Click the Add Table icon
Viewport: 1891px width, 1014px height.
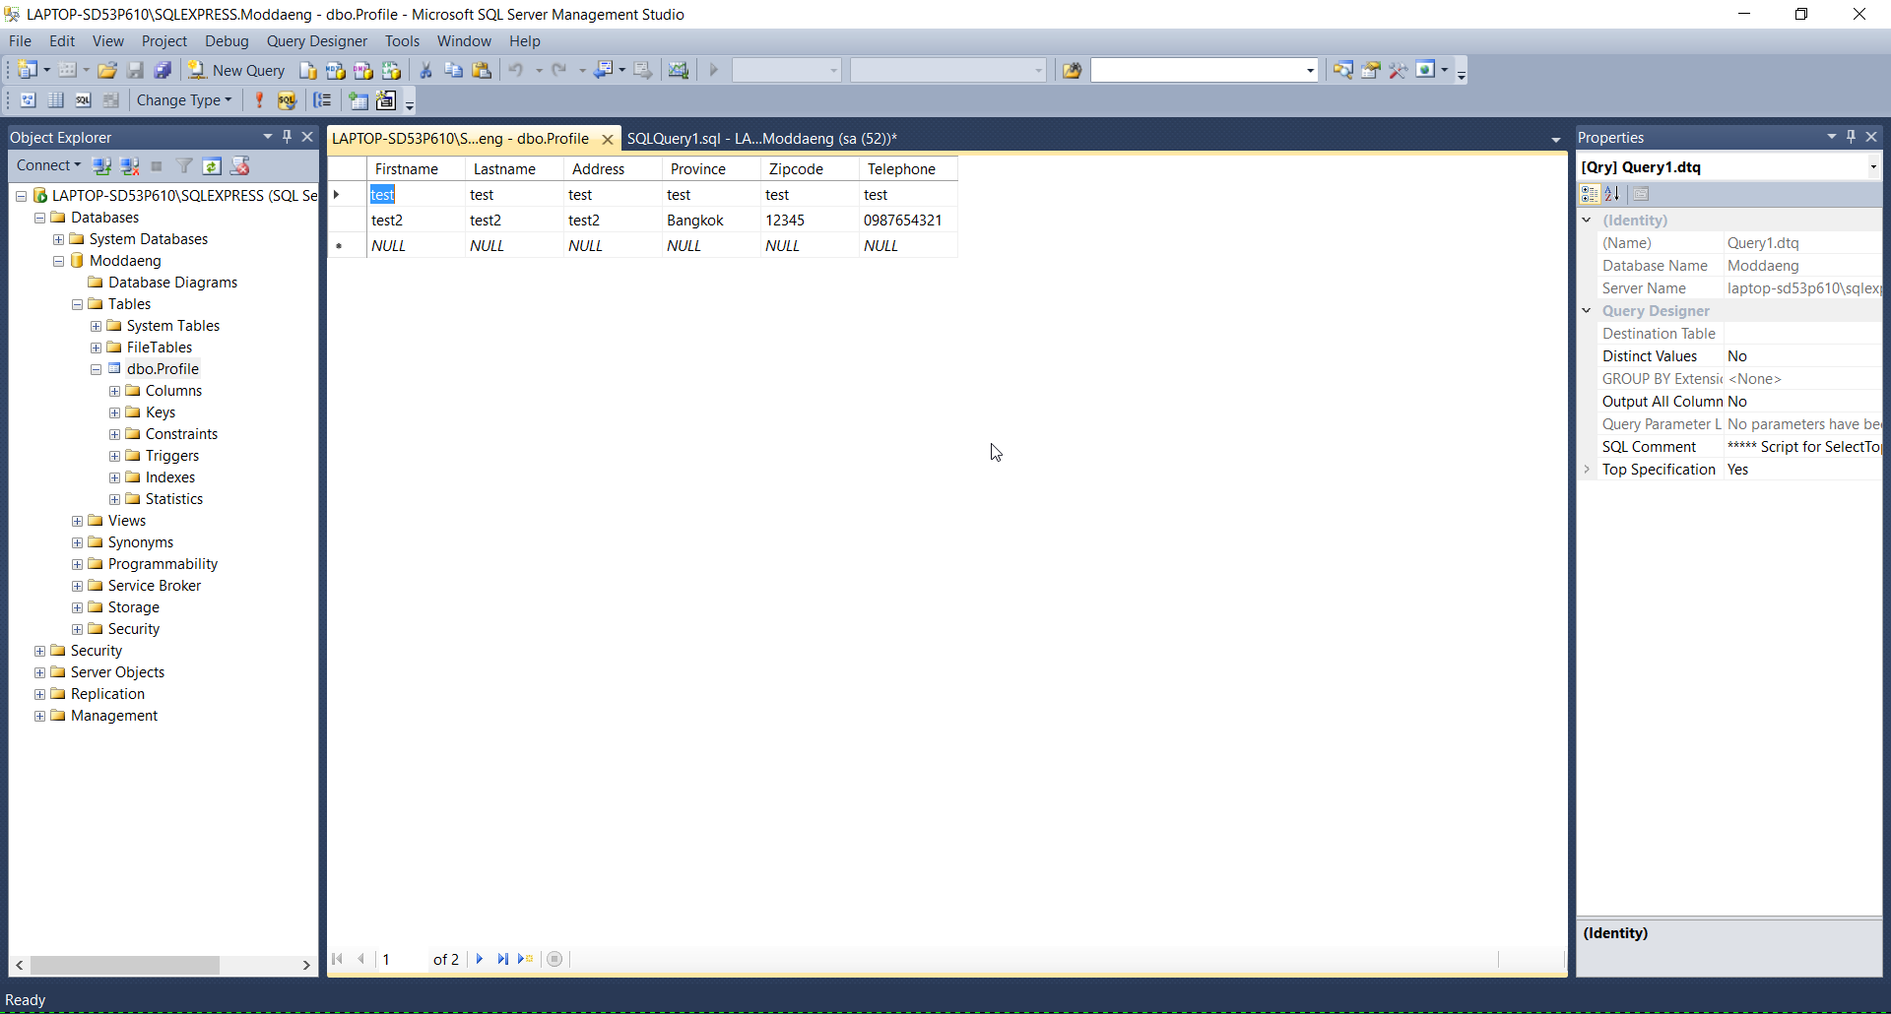pos(359,100)
